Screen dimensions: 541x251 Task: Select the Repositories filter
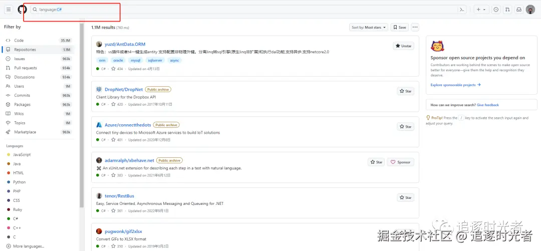tap(39, 50)
